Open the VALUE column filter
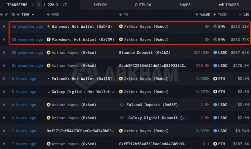 [x=197, y=14]
